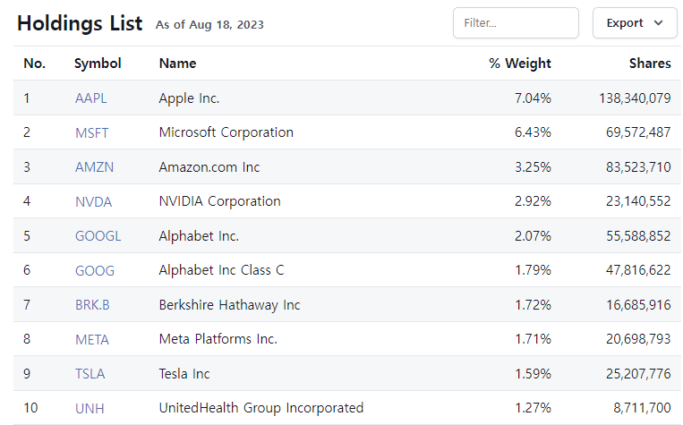Open the AMZN ticker link
This screenshot has height=425, width=683.
pos(94,167)
